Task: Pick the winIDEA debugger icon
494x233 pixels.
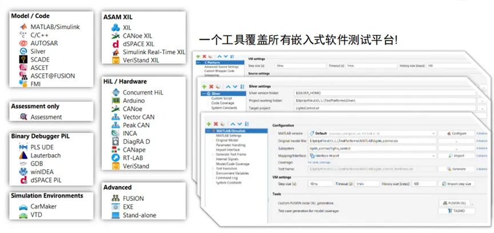Action: click(x=23, y=172)
